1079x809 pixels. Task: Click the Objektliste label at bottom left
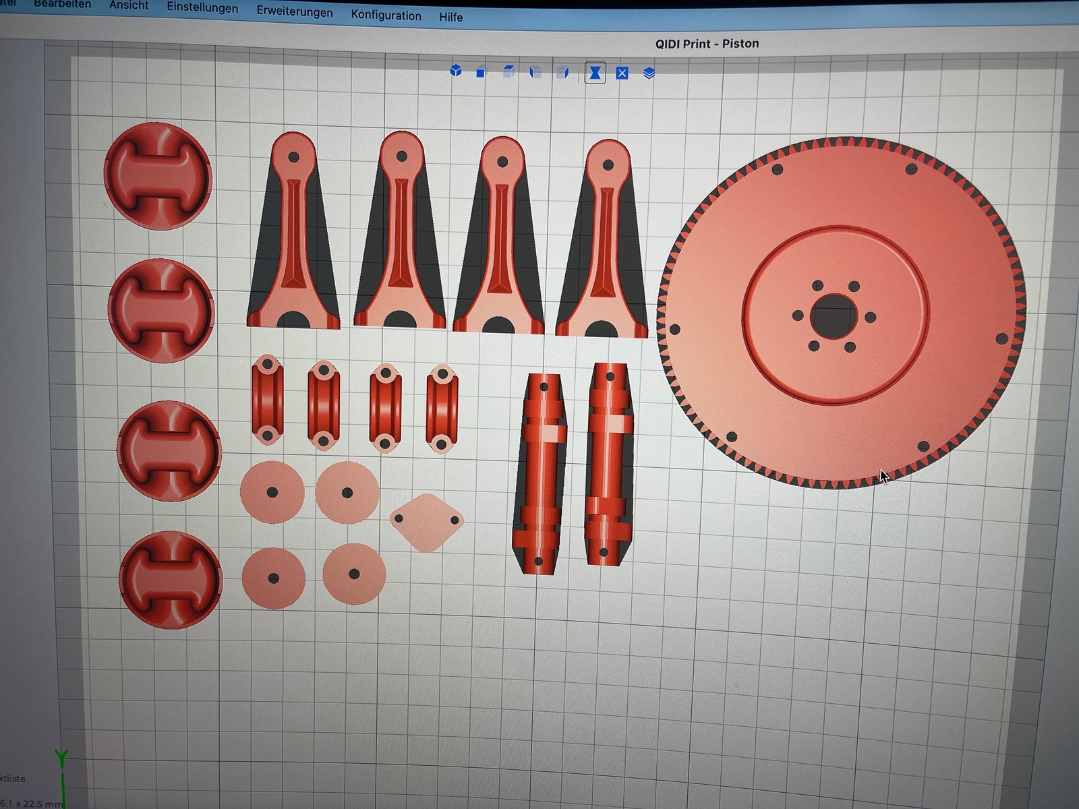tap(12, 779)
